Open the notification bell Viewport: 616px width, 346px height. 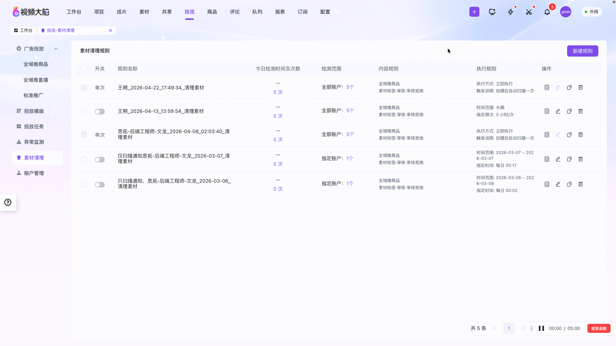(x=547, y=12)
